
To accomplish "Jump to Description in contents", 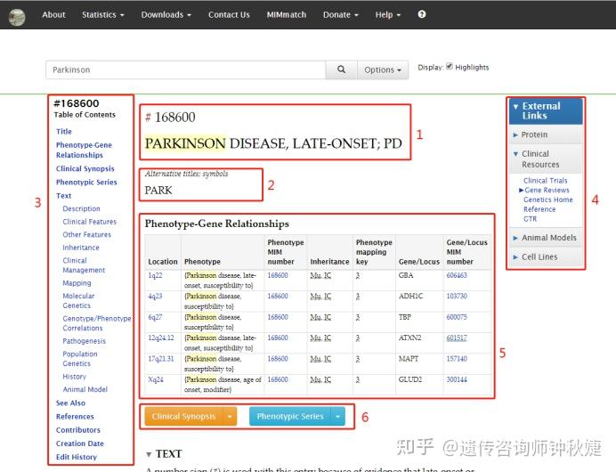I will pyautogui.click(x=81, y=208).
